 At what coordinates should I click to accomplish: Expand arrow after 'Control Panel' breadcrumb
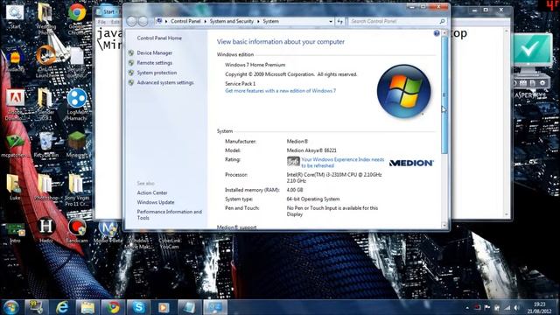(x=205, y=21)
